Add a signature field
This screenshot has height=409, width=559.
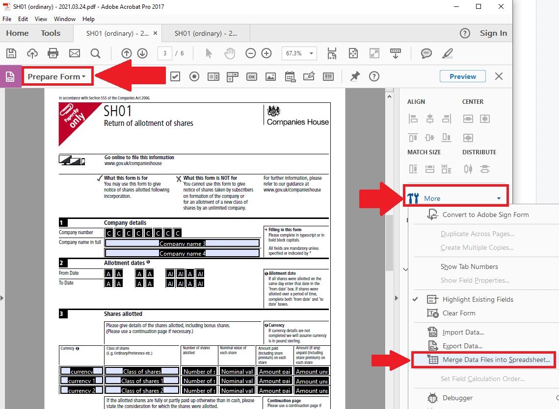[x=309, y=76]
